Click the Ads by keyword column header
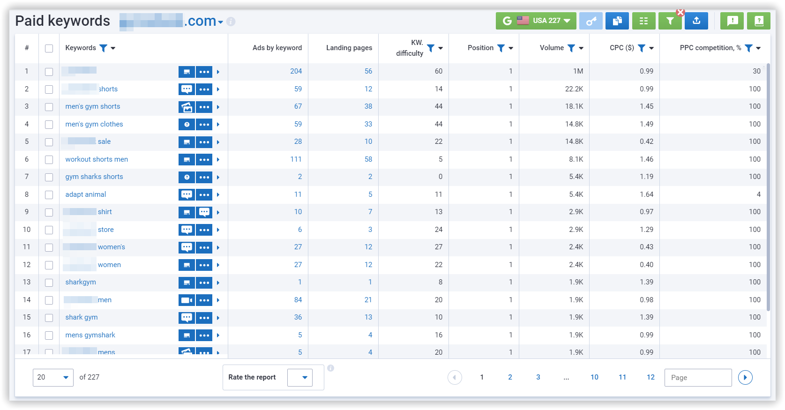 pyautogui.click(x=277, y=48)
